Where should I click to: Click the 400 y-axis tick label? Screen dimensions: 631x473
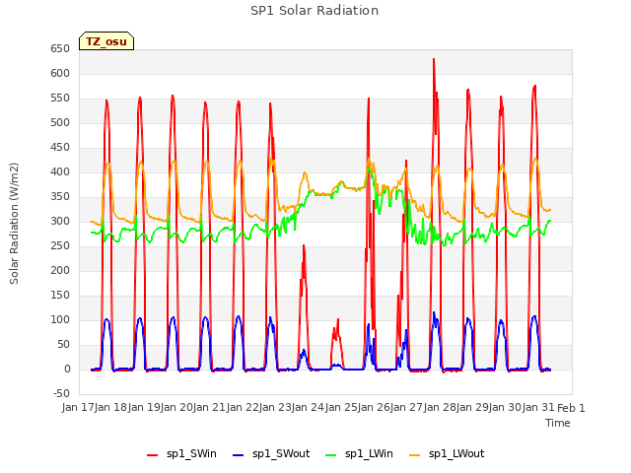[x=60, y=171]
